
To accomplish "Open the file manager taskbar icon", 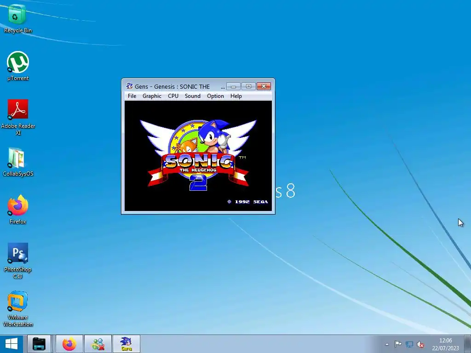I will 39,344.
